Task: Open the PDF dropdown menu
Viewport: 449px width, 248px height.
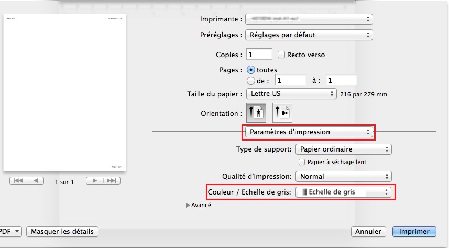Action: [10, 231]
